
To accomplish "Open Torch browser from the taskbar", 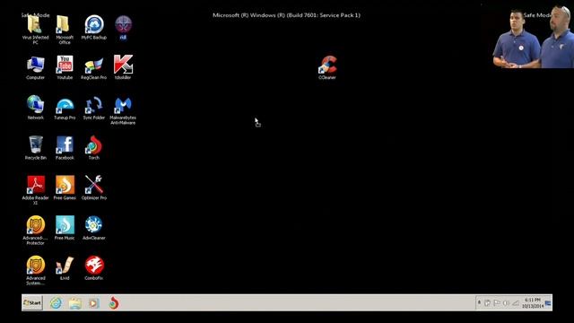I will pos(114,303).
